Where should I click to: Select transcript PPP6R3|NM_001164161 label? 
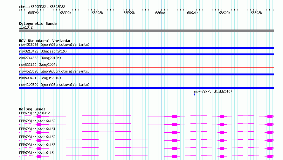pyautogui.click(x=37, y=129)
